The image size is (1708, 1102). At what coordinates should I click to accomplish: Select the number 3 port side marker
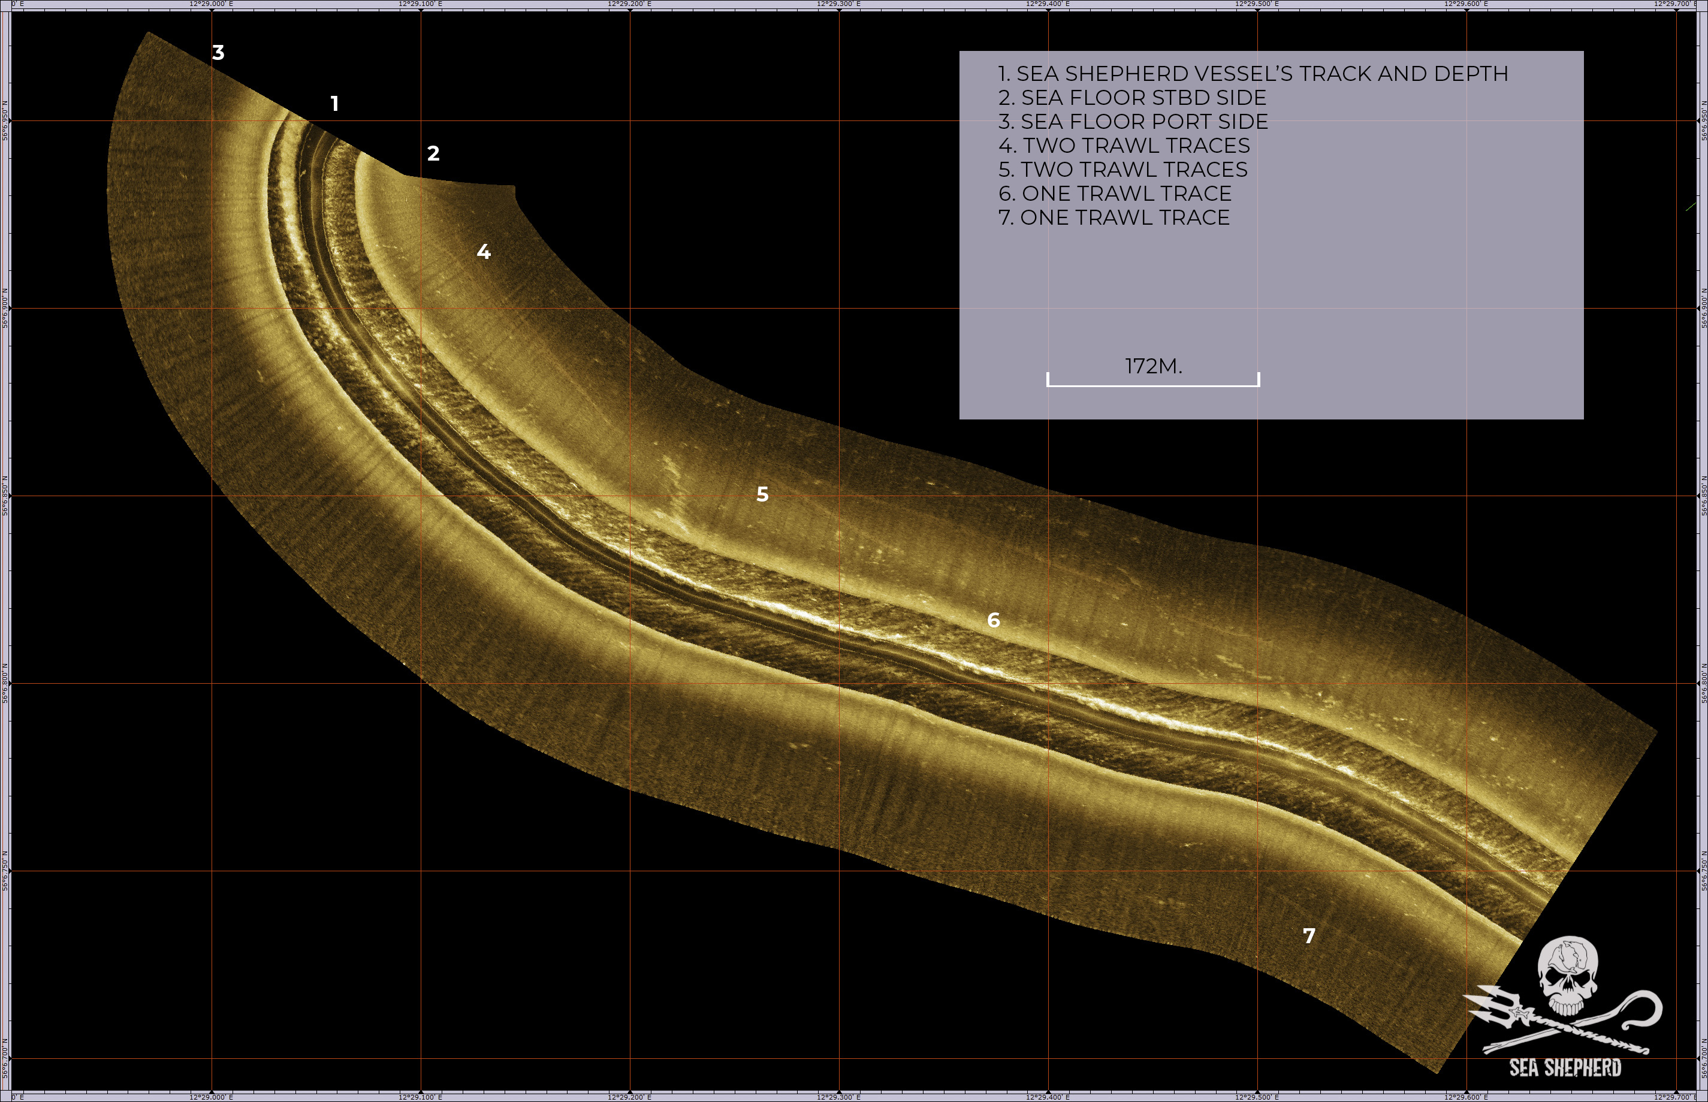click(x=218, y=52)
